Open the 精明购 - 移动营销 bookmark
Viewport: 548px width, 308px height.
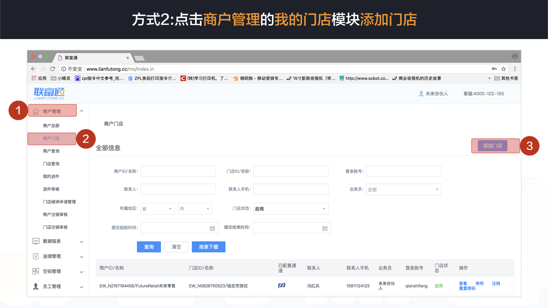[258, 78]
